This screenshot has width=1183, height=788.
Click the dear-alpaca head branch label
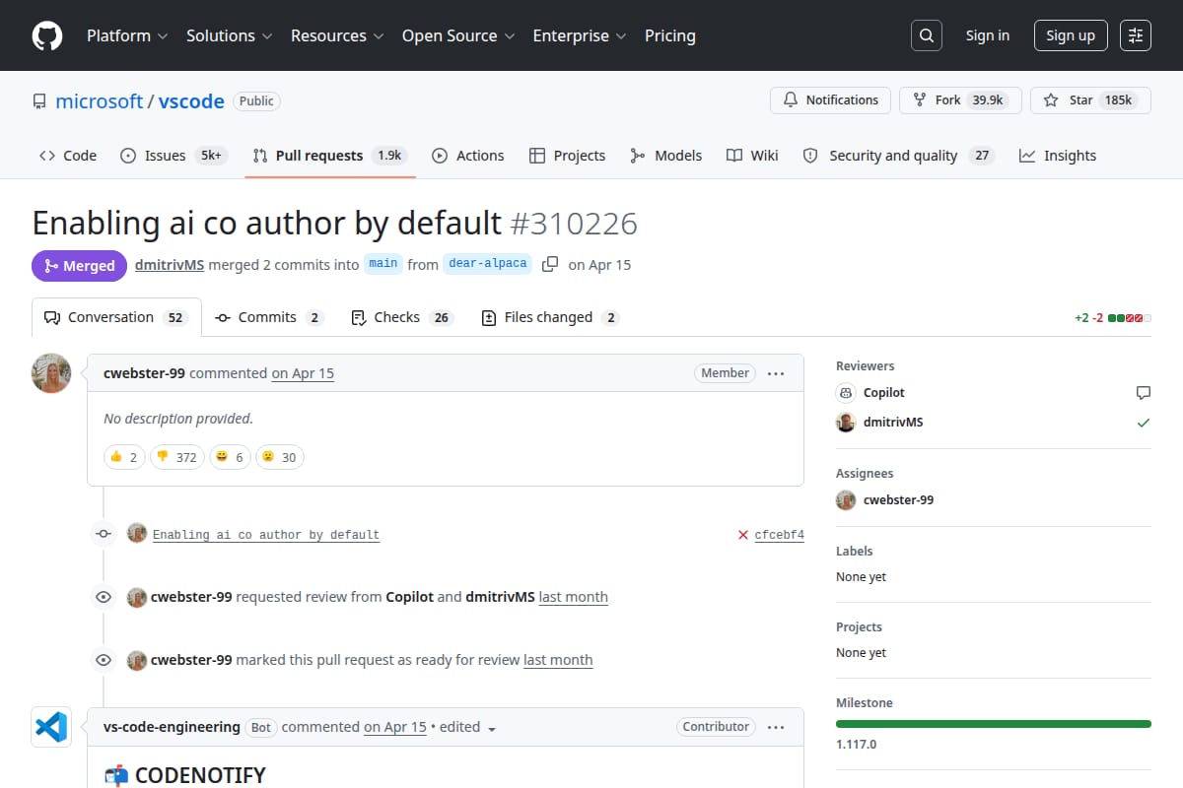pos(488,264)
